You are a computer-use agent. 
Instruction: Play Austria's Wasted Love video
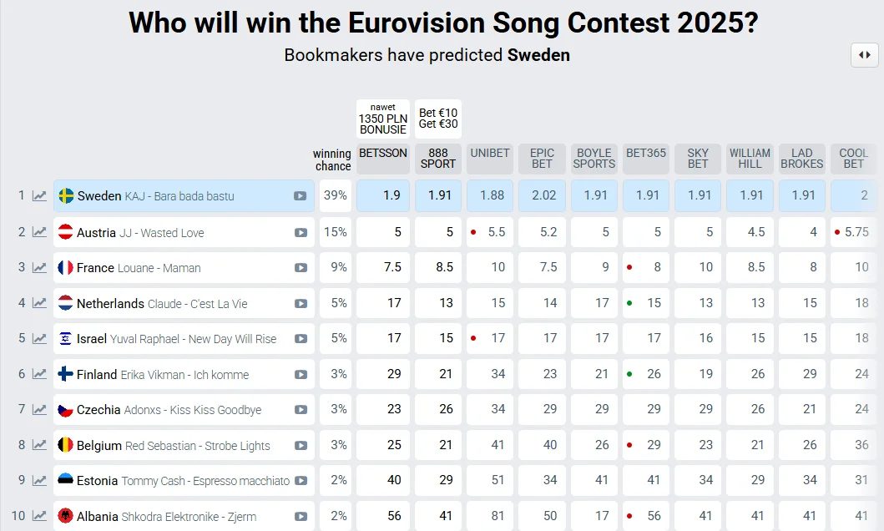coord(301,232)
